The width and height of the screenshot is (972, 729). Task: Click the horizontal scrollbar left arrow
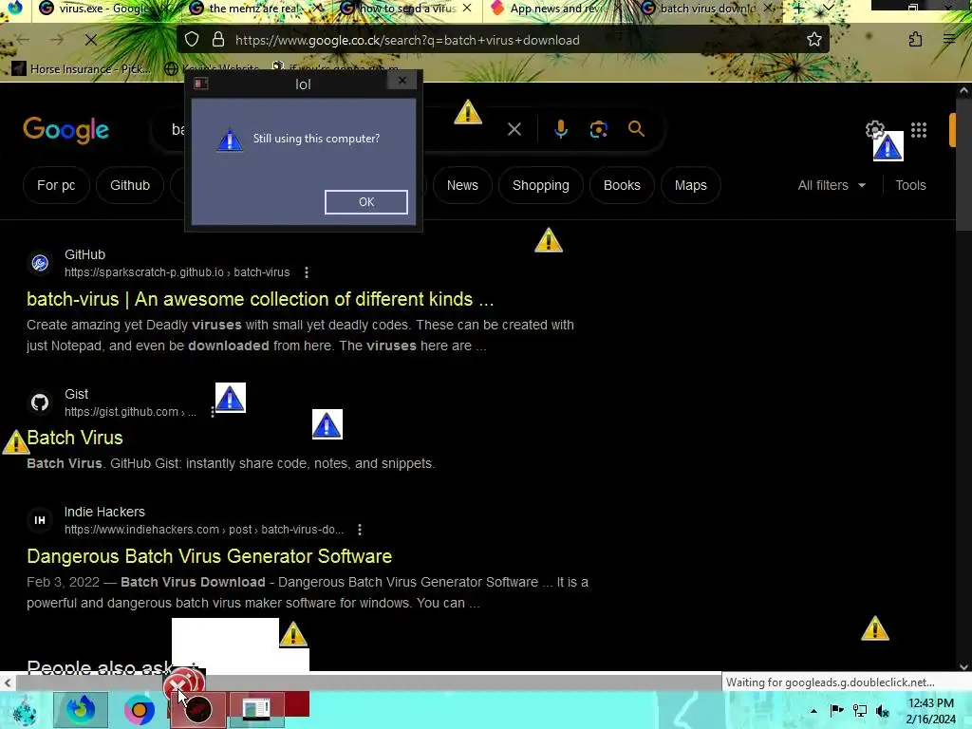[7, 683]
